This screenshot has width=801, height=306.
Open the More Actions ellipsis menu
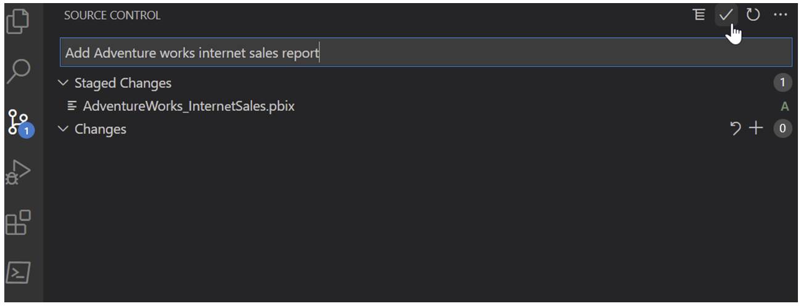pos(781,15)
